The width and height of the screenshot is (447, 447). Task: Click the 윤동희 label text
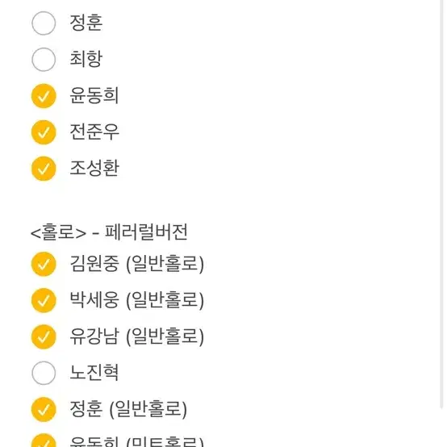point(94,95)
